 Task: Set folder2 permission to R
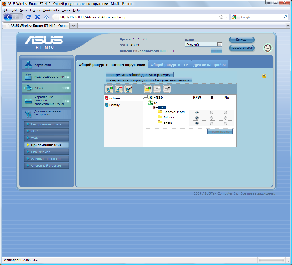[x=211, y=118]
